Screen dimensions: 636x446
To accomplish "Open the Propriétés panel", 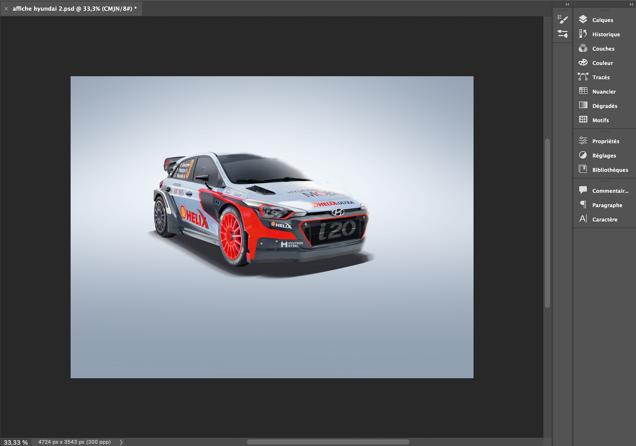I will click(x=606, y=141).
